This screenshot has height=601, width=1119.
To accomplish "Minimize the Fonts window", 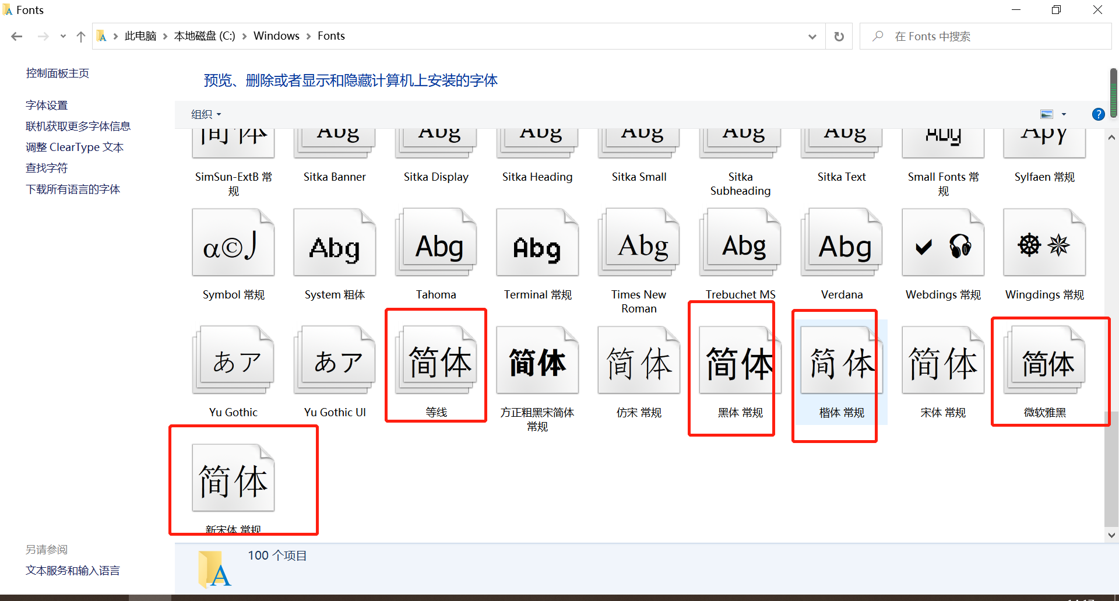I will [x=1016, y=10].
